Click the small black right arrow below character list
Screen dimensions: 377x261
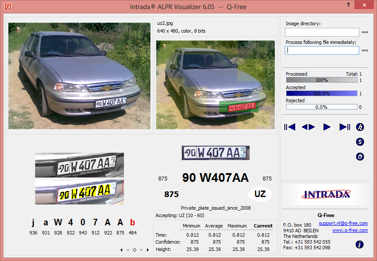(148, 250)
